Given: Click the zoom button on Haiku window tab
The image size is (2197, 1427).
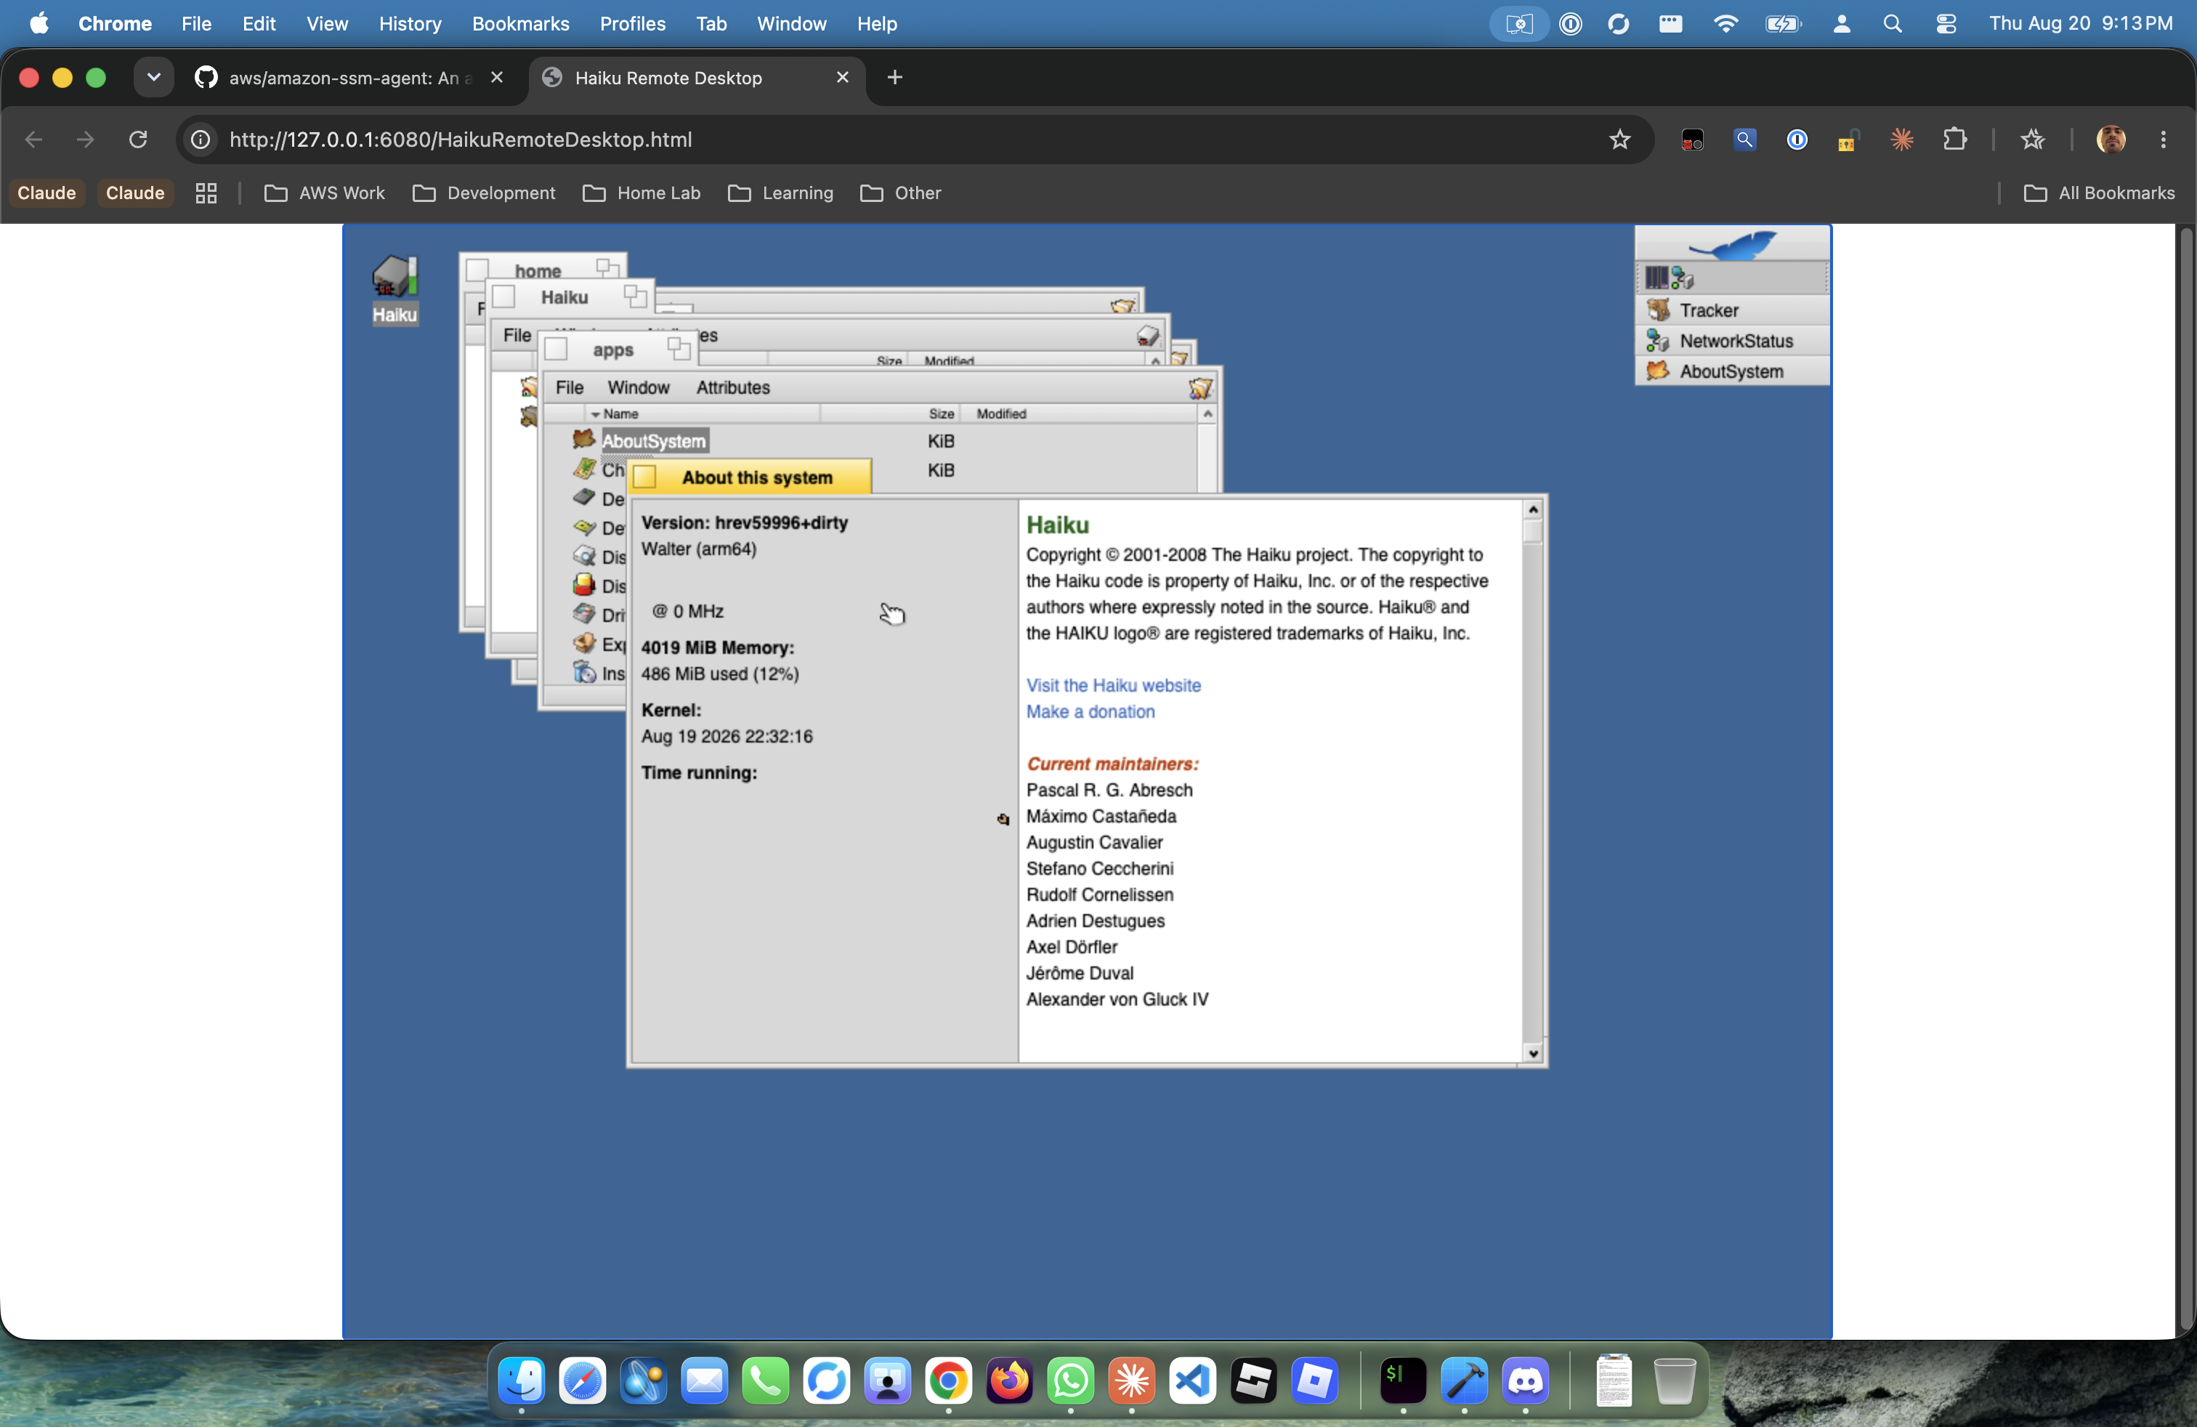Looking at the screenshot, I should click(635, 296).
